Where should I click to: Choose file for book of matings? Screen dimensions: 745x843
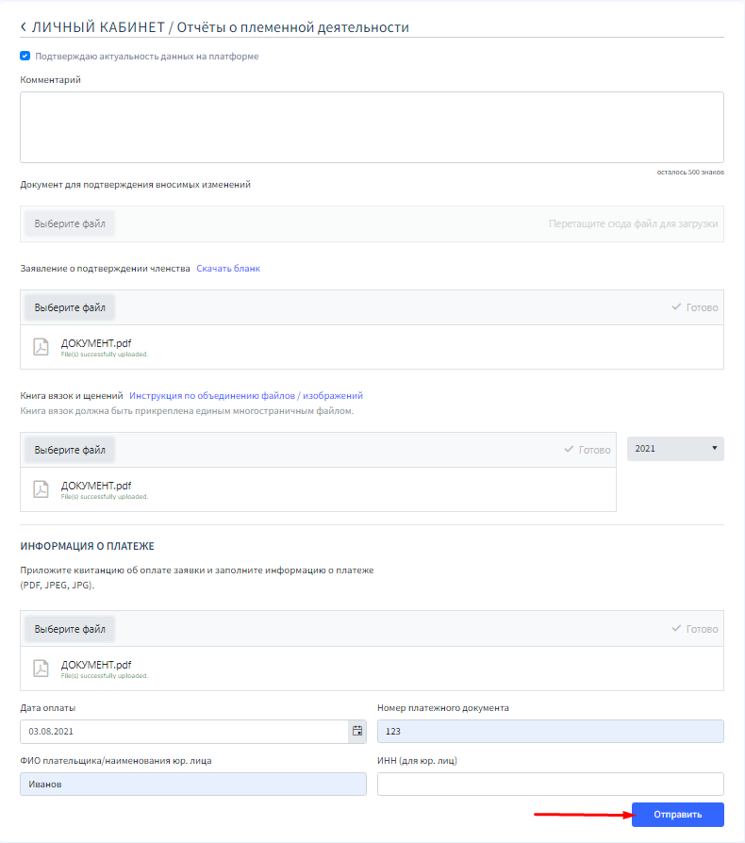coord(70,450)
